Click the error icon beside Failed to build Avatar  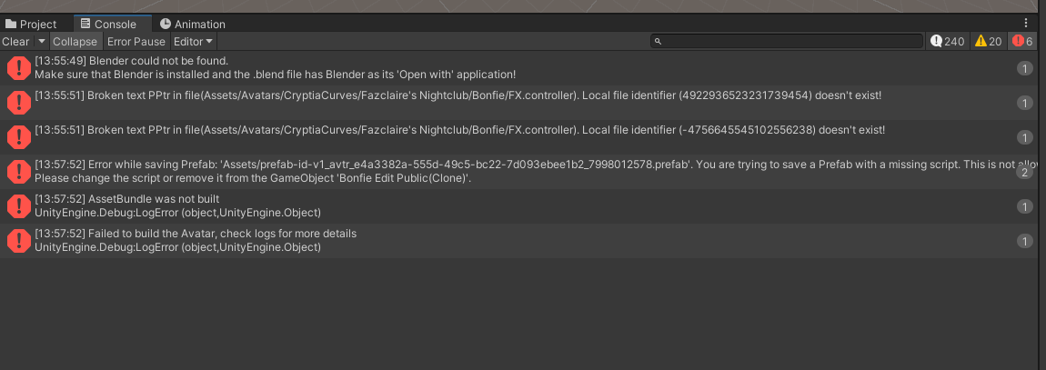19,241
